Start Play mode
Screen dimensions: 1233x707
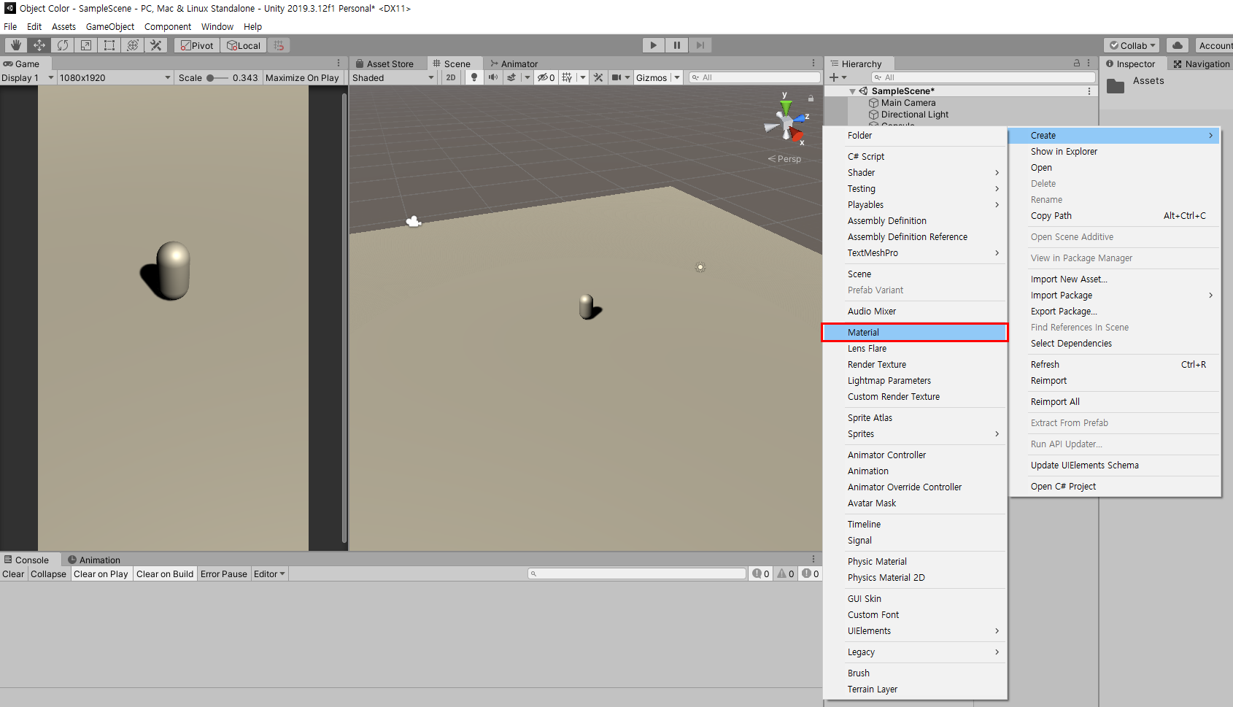tap(654, 45)
